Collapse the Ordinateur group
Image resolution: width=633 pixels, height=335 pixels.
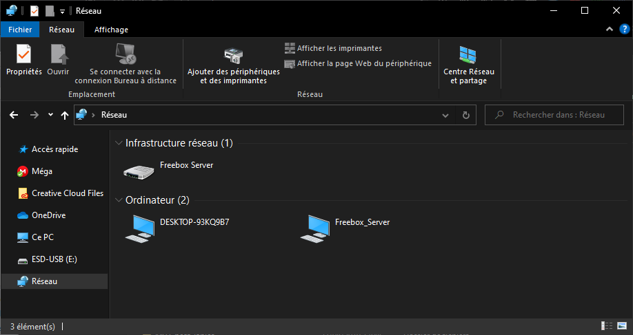(119, 200)
